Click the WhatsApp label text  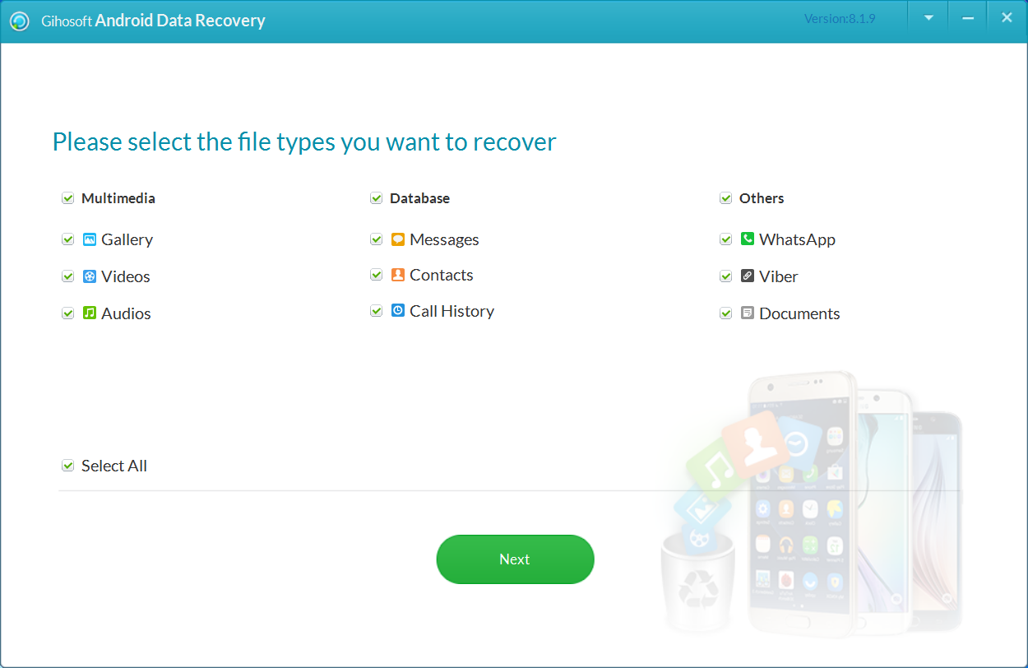pyautogui.click(x=798, y=239)
